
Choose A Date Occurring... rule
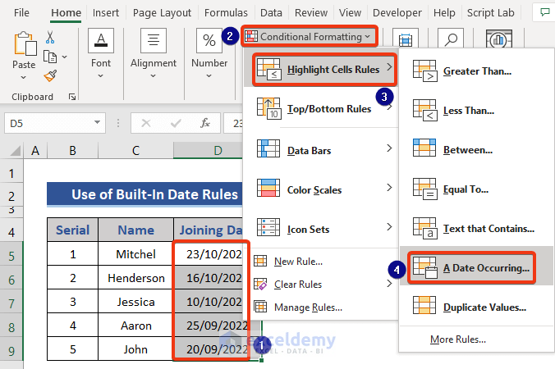[x=476, y=267]
